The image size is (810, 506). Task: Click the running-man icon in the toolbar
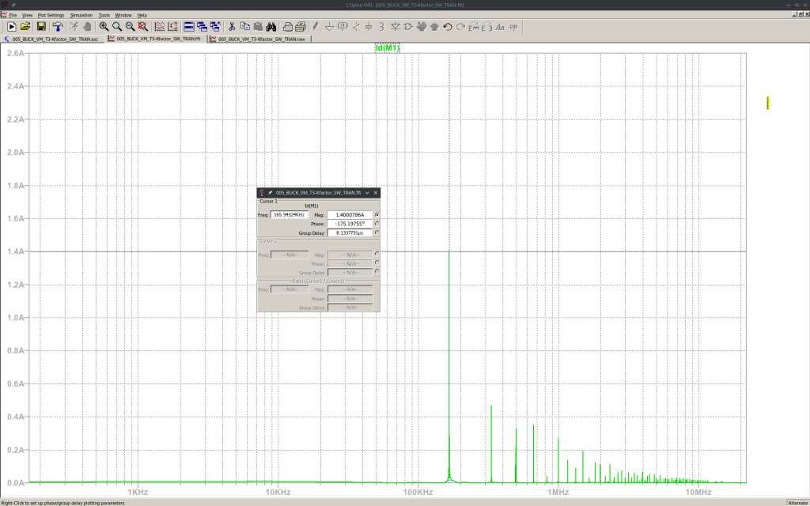74,26
